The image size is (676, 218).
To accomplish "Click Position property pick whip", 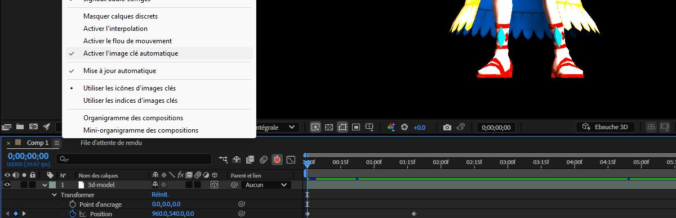I will point(241,214).
